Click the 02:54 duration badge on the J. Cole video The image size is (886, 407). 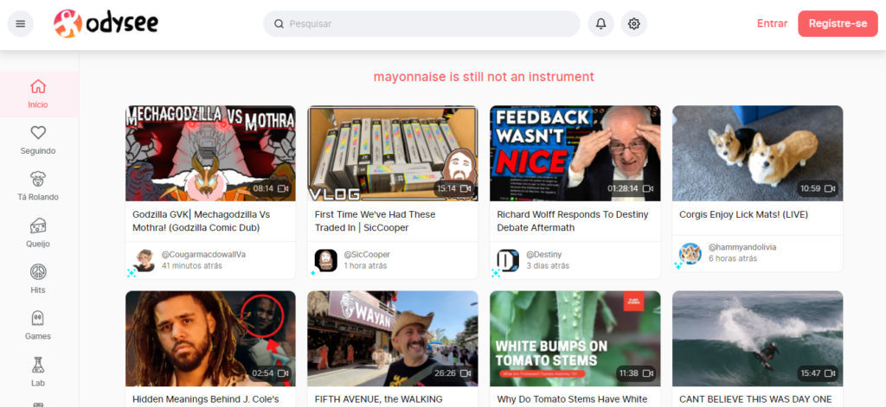click(x=271, y=373)
